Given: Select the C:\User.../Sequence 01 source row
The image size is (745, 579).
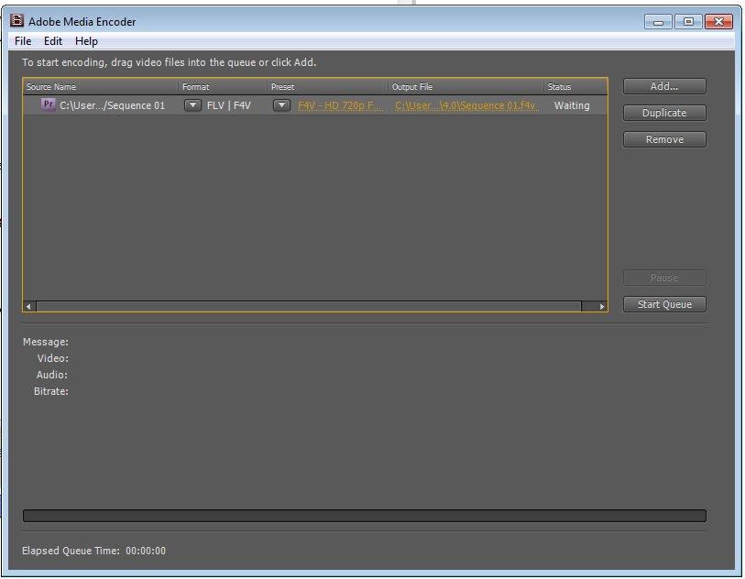Looking at the screenshot, I should tap(315, 105).
